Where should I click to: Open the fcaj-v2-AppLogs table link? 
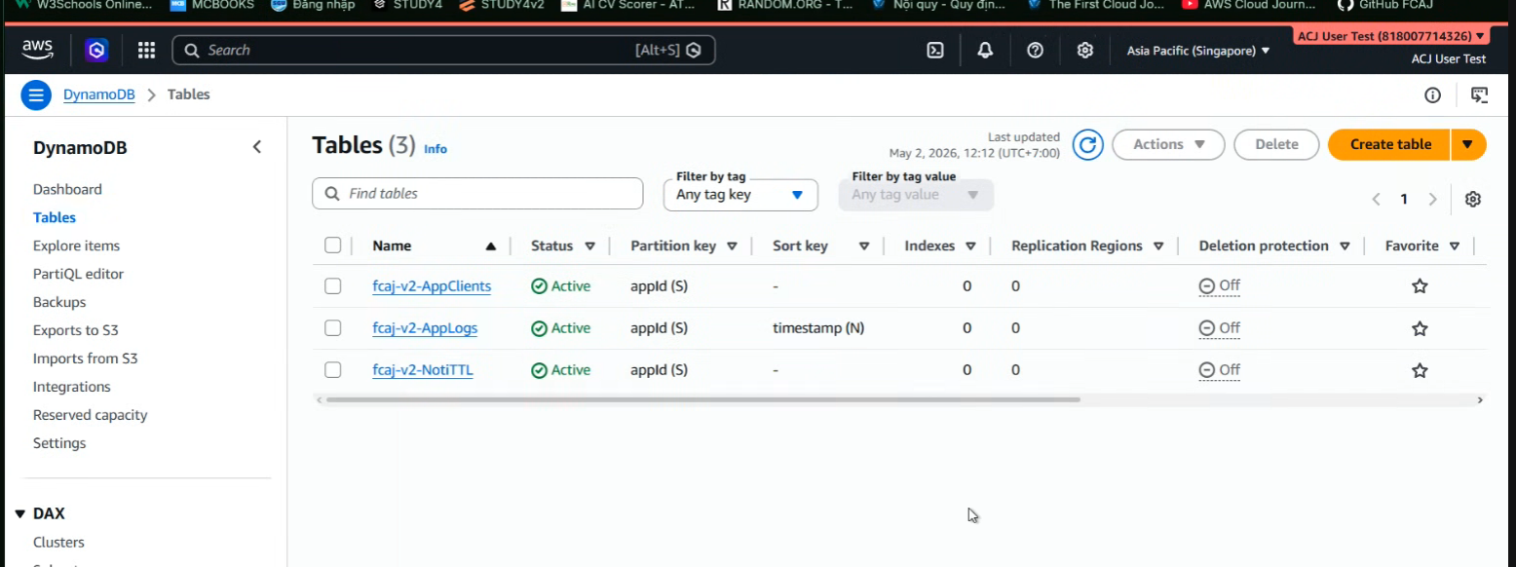click(x=425, y=328)
